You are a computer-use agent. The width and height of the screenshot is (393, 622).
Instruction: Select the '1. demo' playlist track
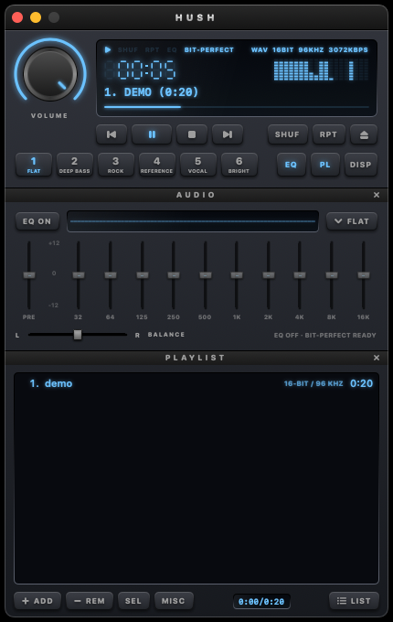[196, 383]
